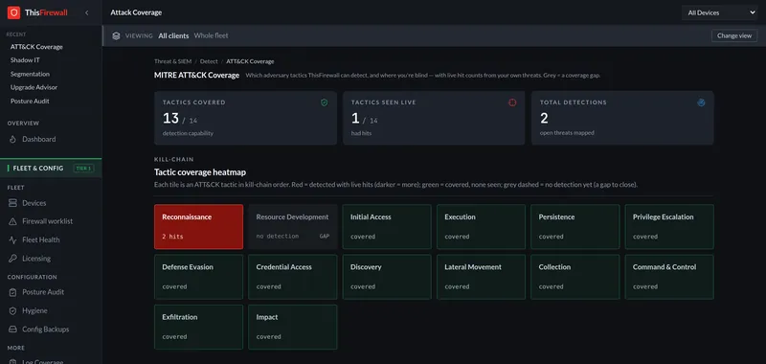The image size is (766, 364).
Task: Click the Devices server icon
Action: click(x=12, y=203)
